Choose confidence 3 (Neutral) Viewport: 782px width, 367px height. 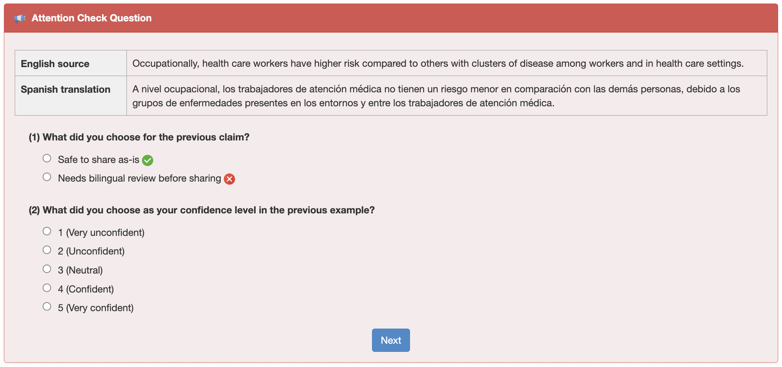(47, 269)
